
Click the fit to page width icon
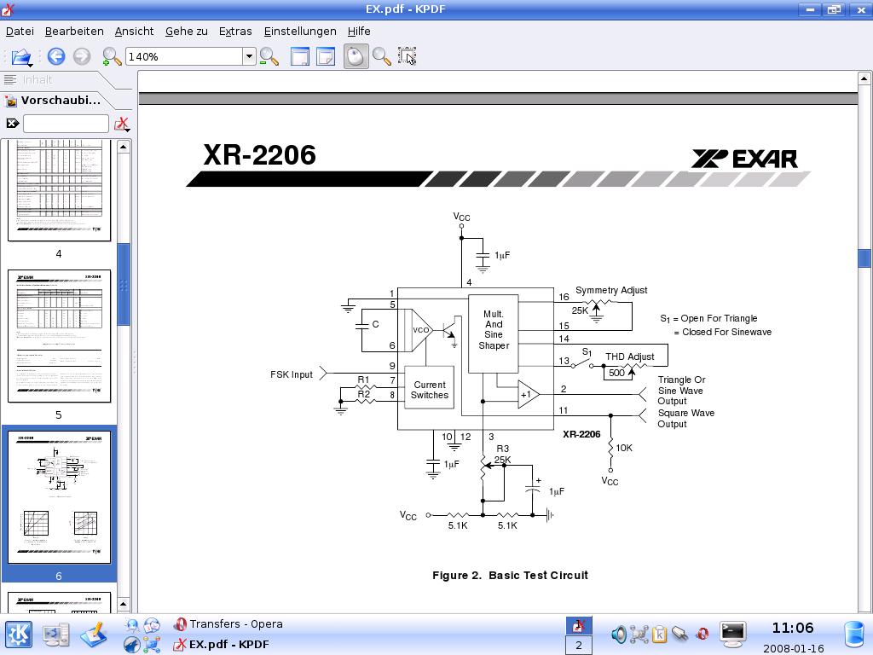(x=300, y=56)
